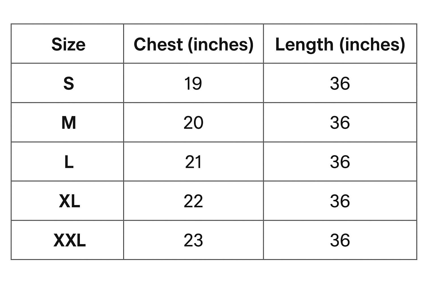
Task: Click the Size column header
Action: click(68, 44)
